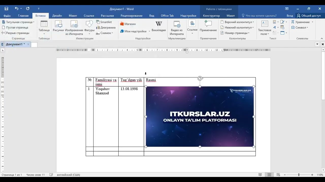Click zoom in plus button
Screen dimensions: 325x182
point(312,175)
